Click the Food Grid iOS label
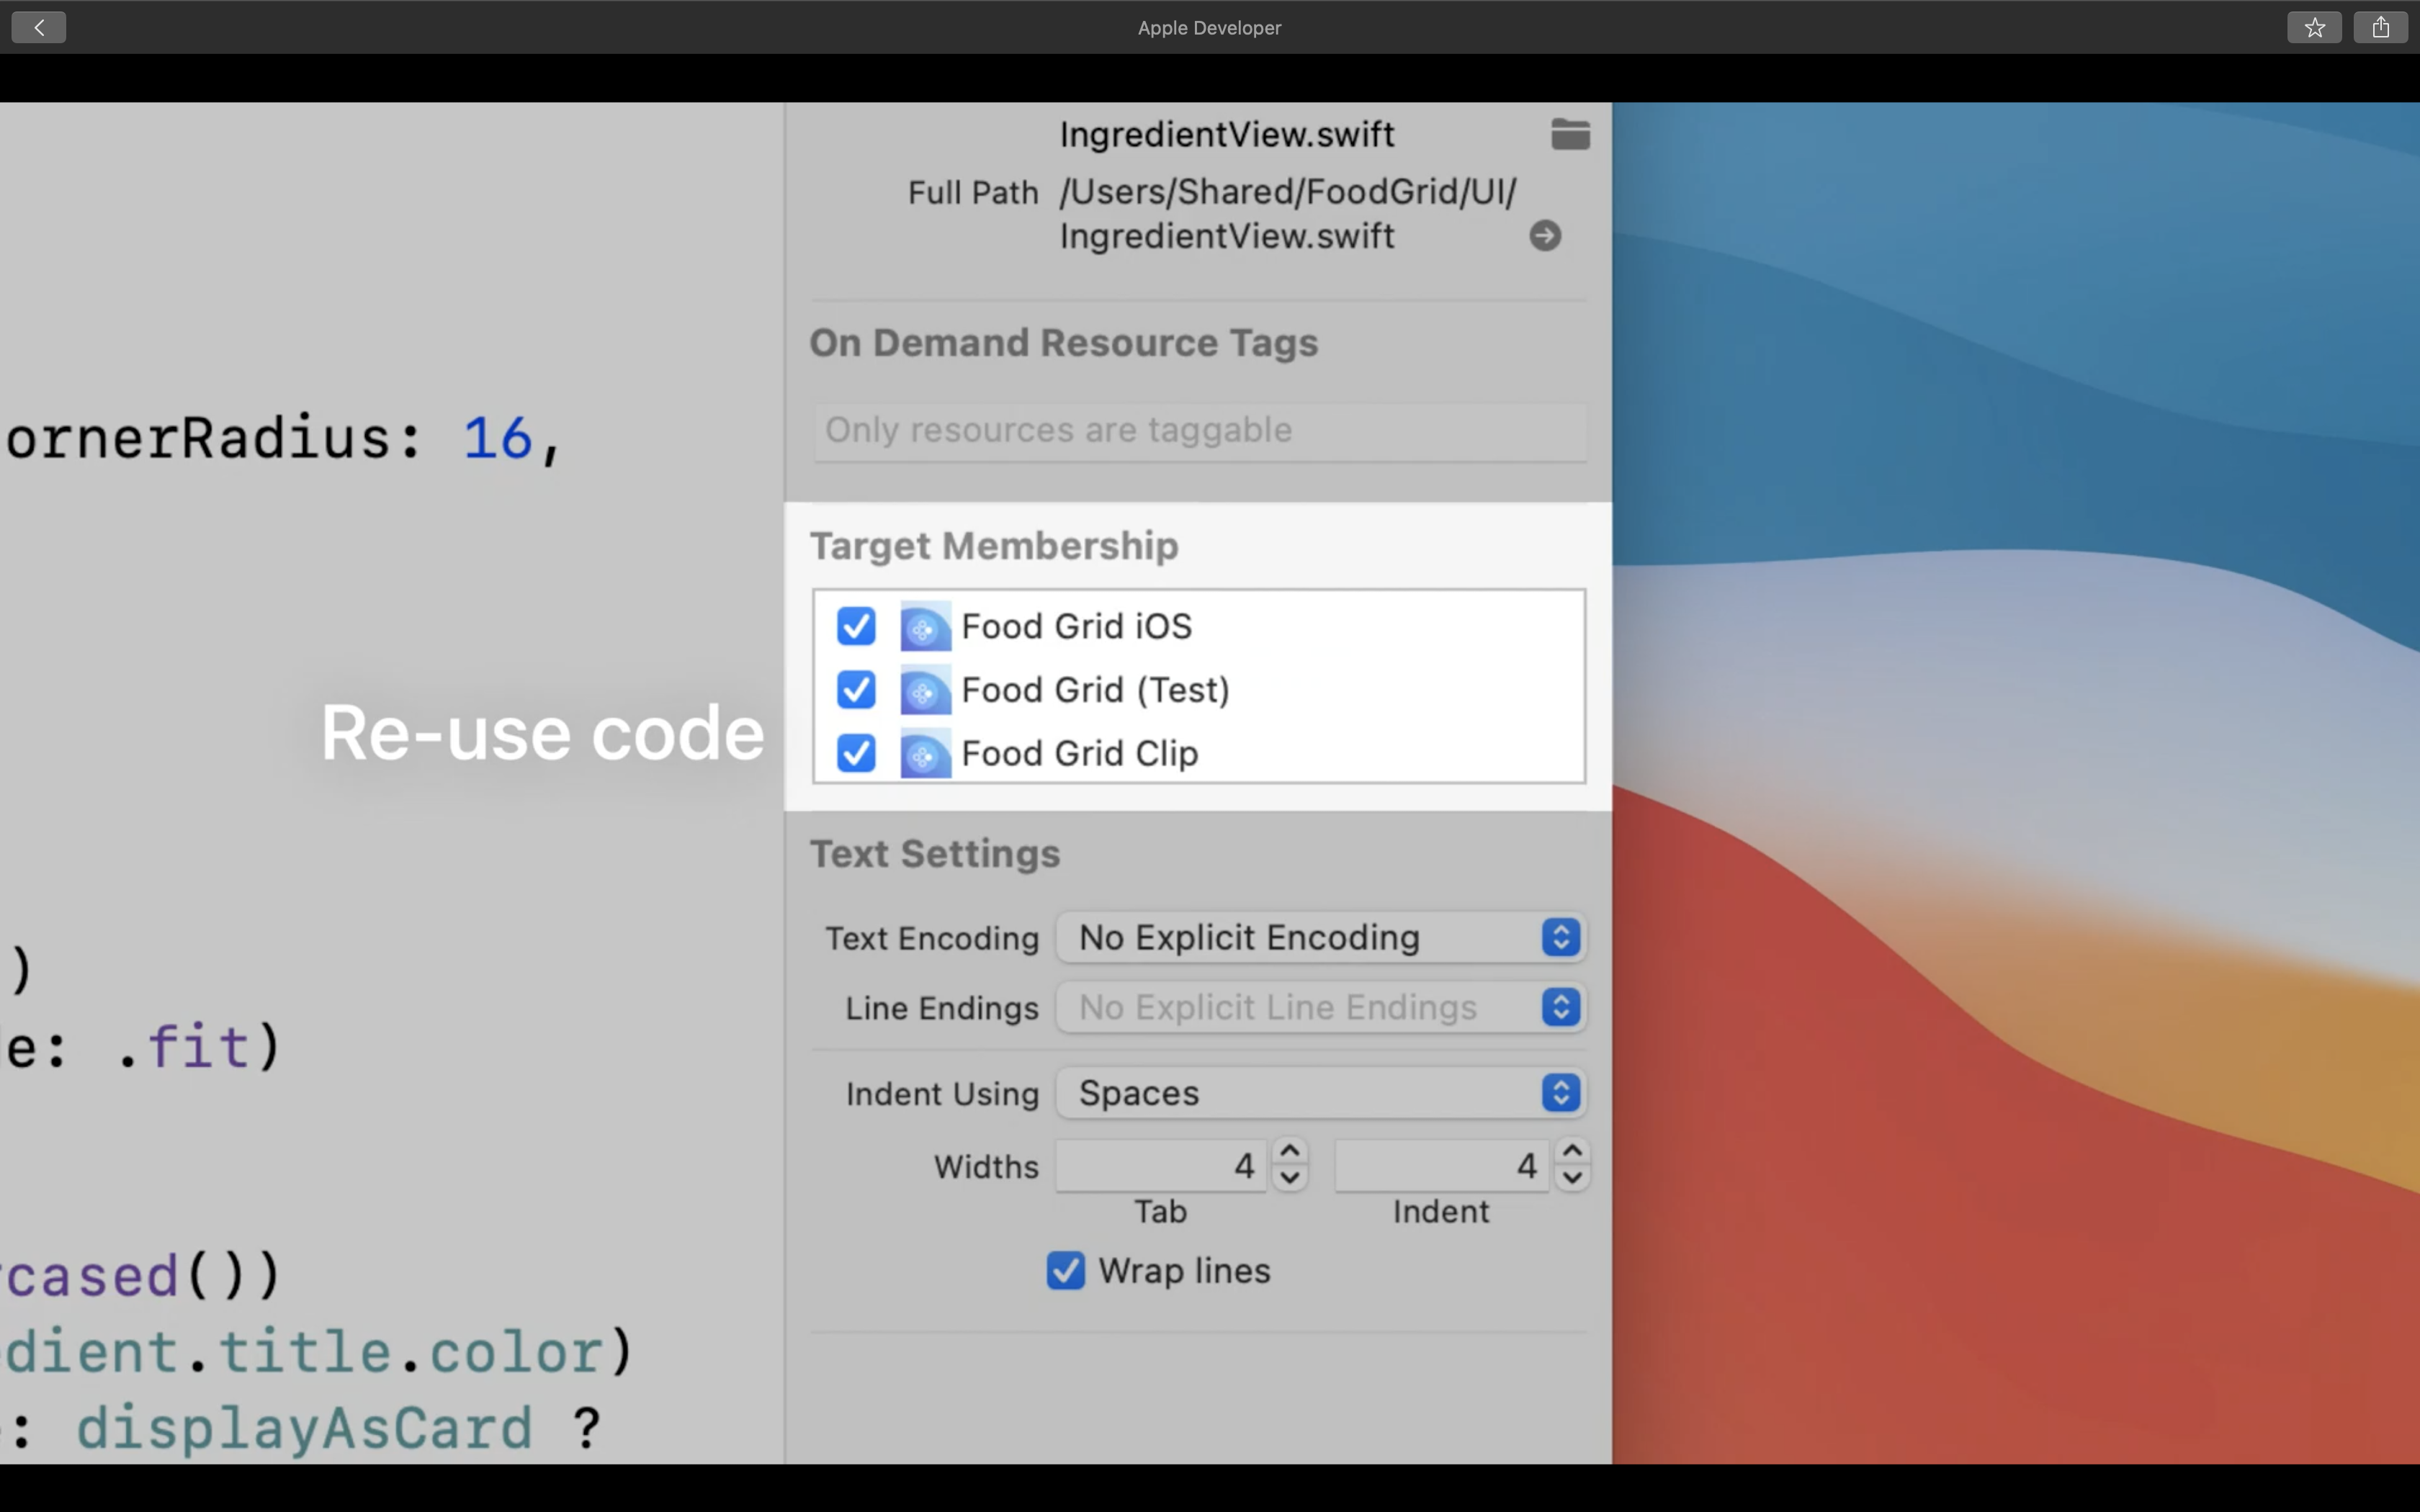 point(1077,627)
